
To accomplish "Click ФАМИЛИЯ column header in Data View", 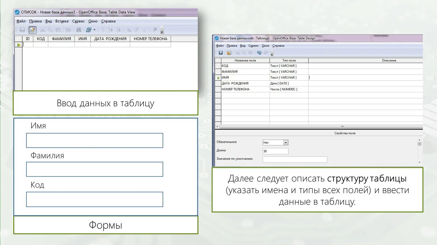I will (x=61, y=39).
